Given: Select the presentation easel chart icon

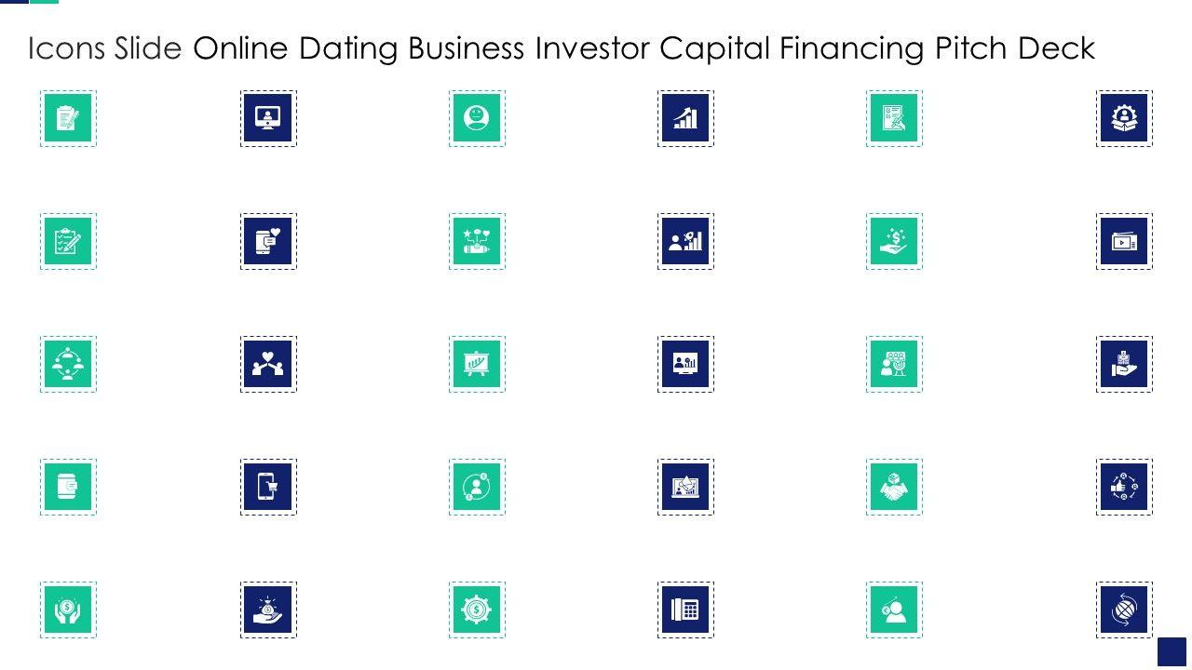Looking at the screenshot, I should point(477,364).
